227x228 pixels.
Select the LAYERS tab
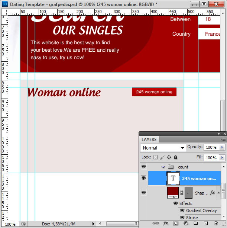pos(149,139)
